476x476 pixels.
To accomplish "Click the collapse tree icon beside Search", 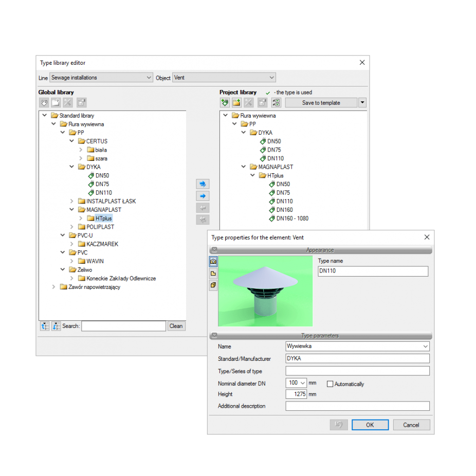I will tap(56, 326).
